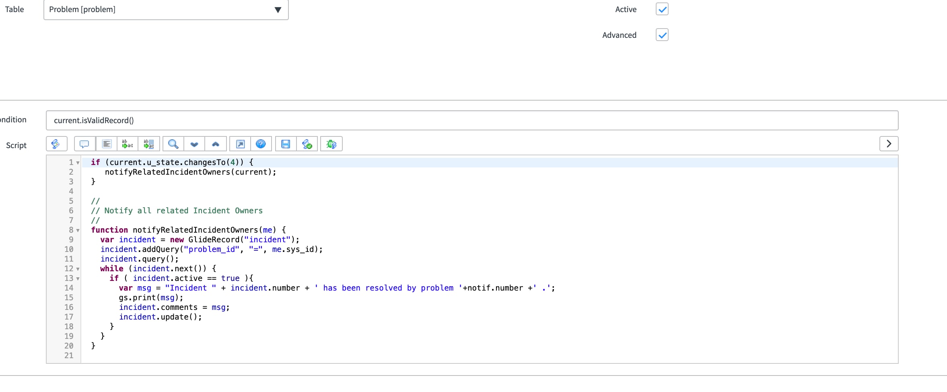Click 'notif.number' on line 14
Image resolution: width=947 pixels, height=392 pixels.
coord(495,288)
